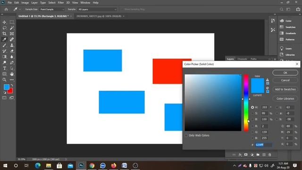
Task: Toggle Quick Mask mode
Action: click(x=4, y=98)
